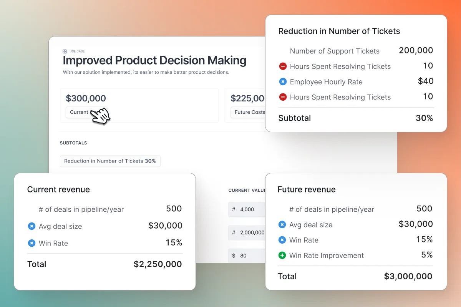Click the dollar sign icon in the 80 field
Screen dimensions: 461x307
(234, 256)
